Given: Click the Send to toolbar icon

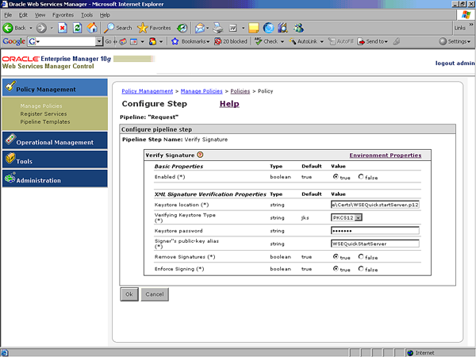Looking at the screenshot, I should click(361, 41).
